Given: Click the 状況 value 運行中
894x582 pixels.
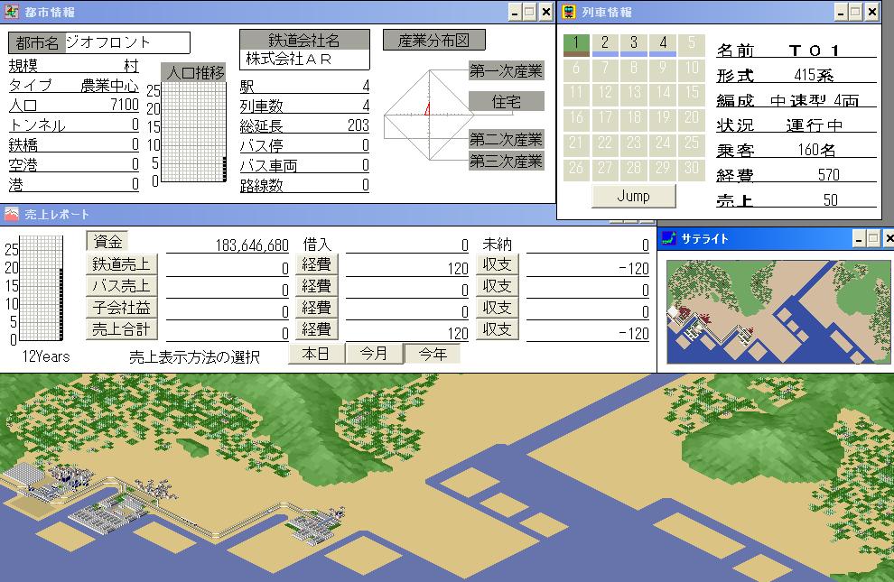Looking at the screenshot, I should click(814, 125).
